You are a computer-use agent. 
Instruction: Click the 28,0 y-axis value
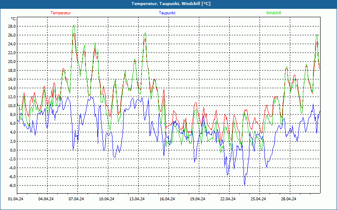tap(12, 26)
